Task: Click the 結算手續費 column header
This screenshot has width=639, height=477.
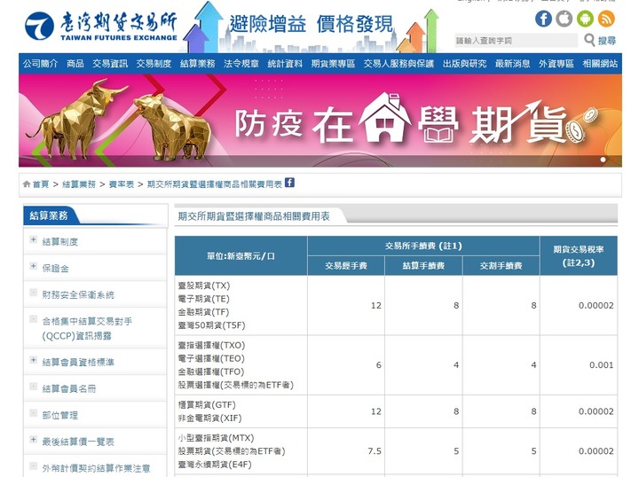Action: point(423,266)
